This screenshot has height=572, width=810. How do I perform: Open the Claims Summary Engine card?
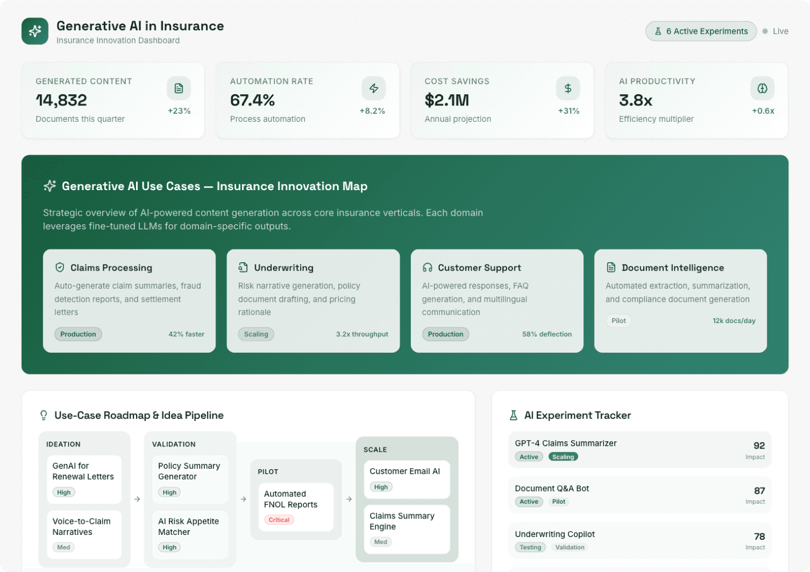[407, 529]
